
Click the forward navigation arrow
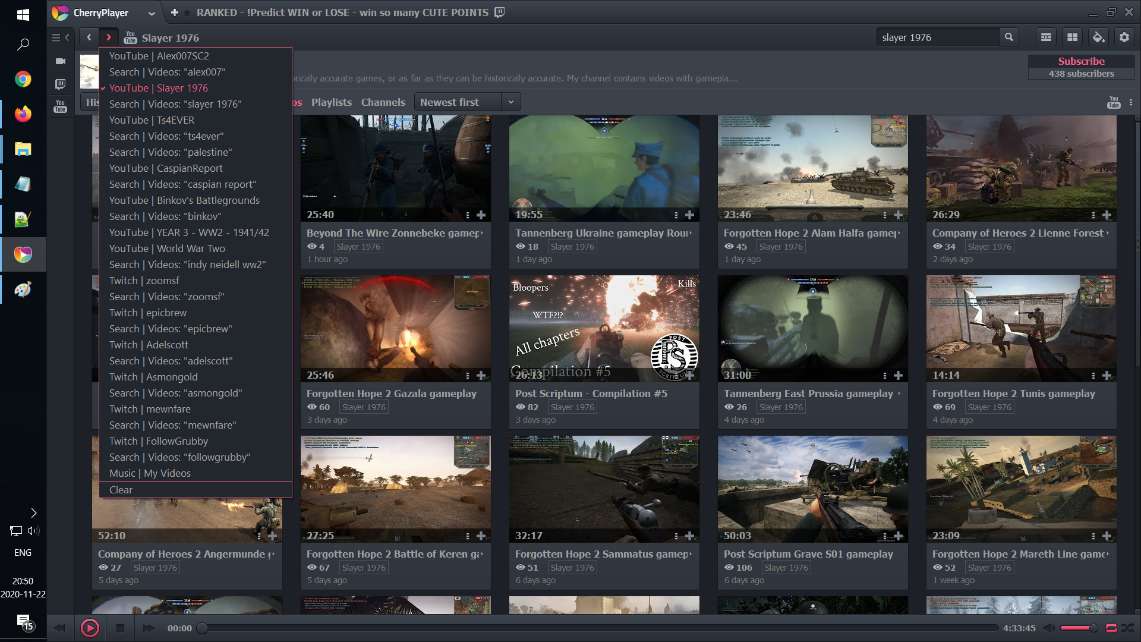coord(108,37)
